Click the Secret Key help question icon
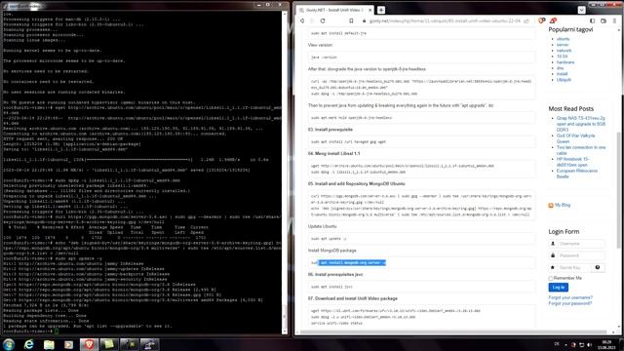The width and height of the screenshot is (624, 351). pyautogui.click(x=598, y=267)
